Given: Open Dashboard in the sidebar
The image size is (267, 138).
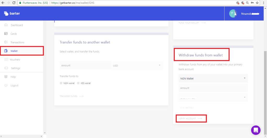Looking at the screenshot, I should [17, 25].
